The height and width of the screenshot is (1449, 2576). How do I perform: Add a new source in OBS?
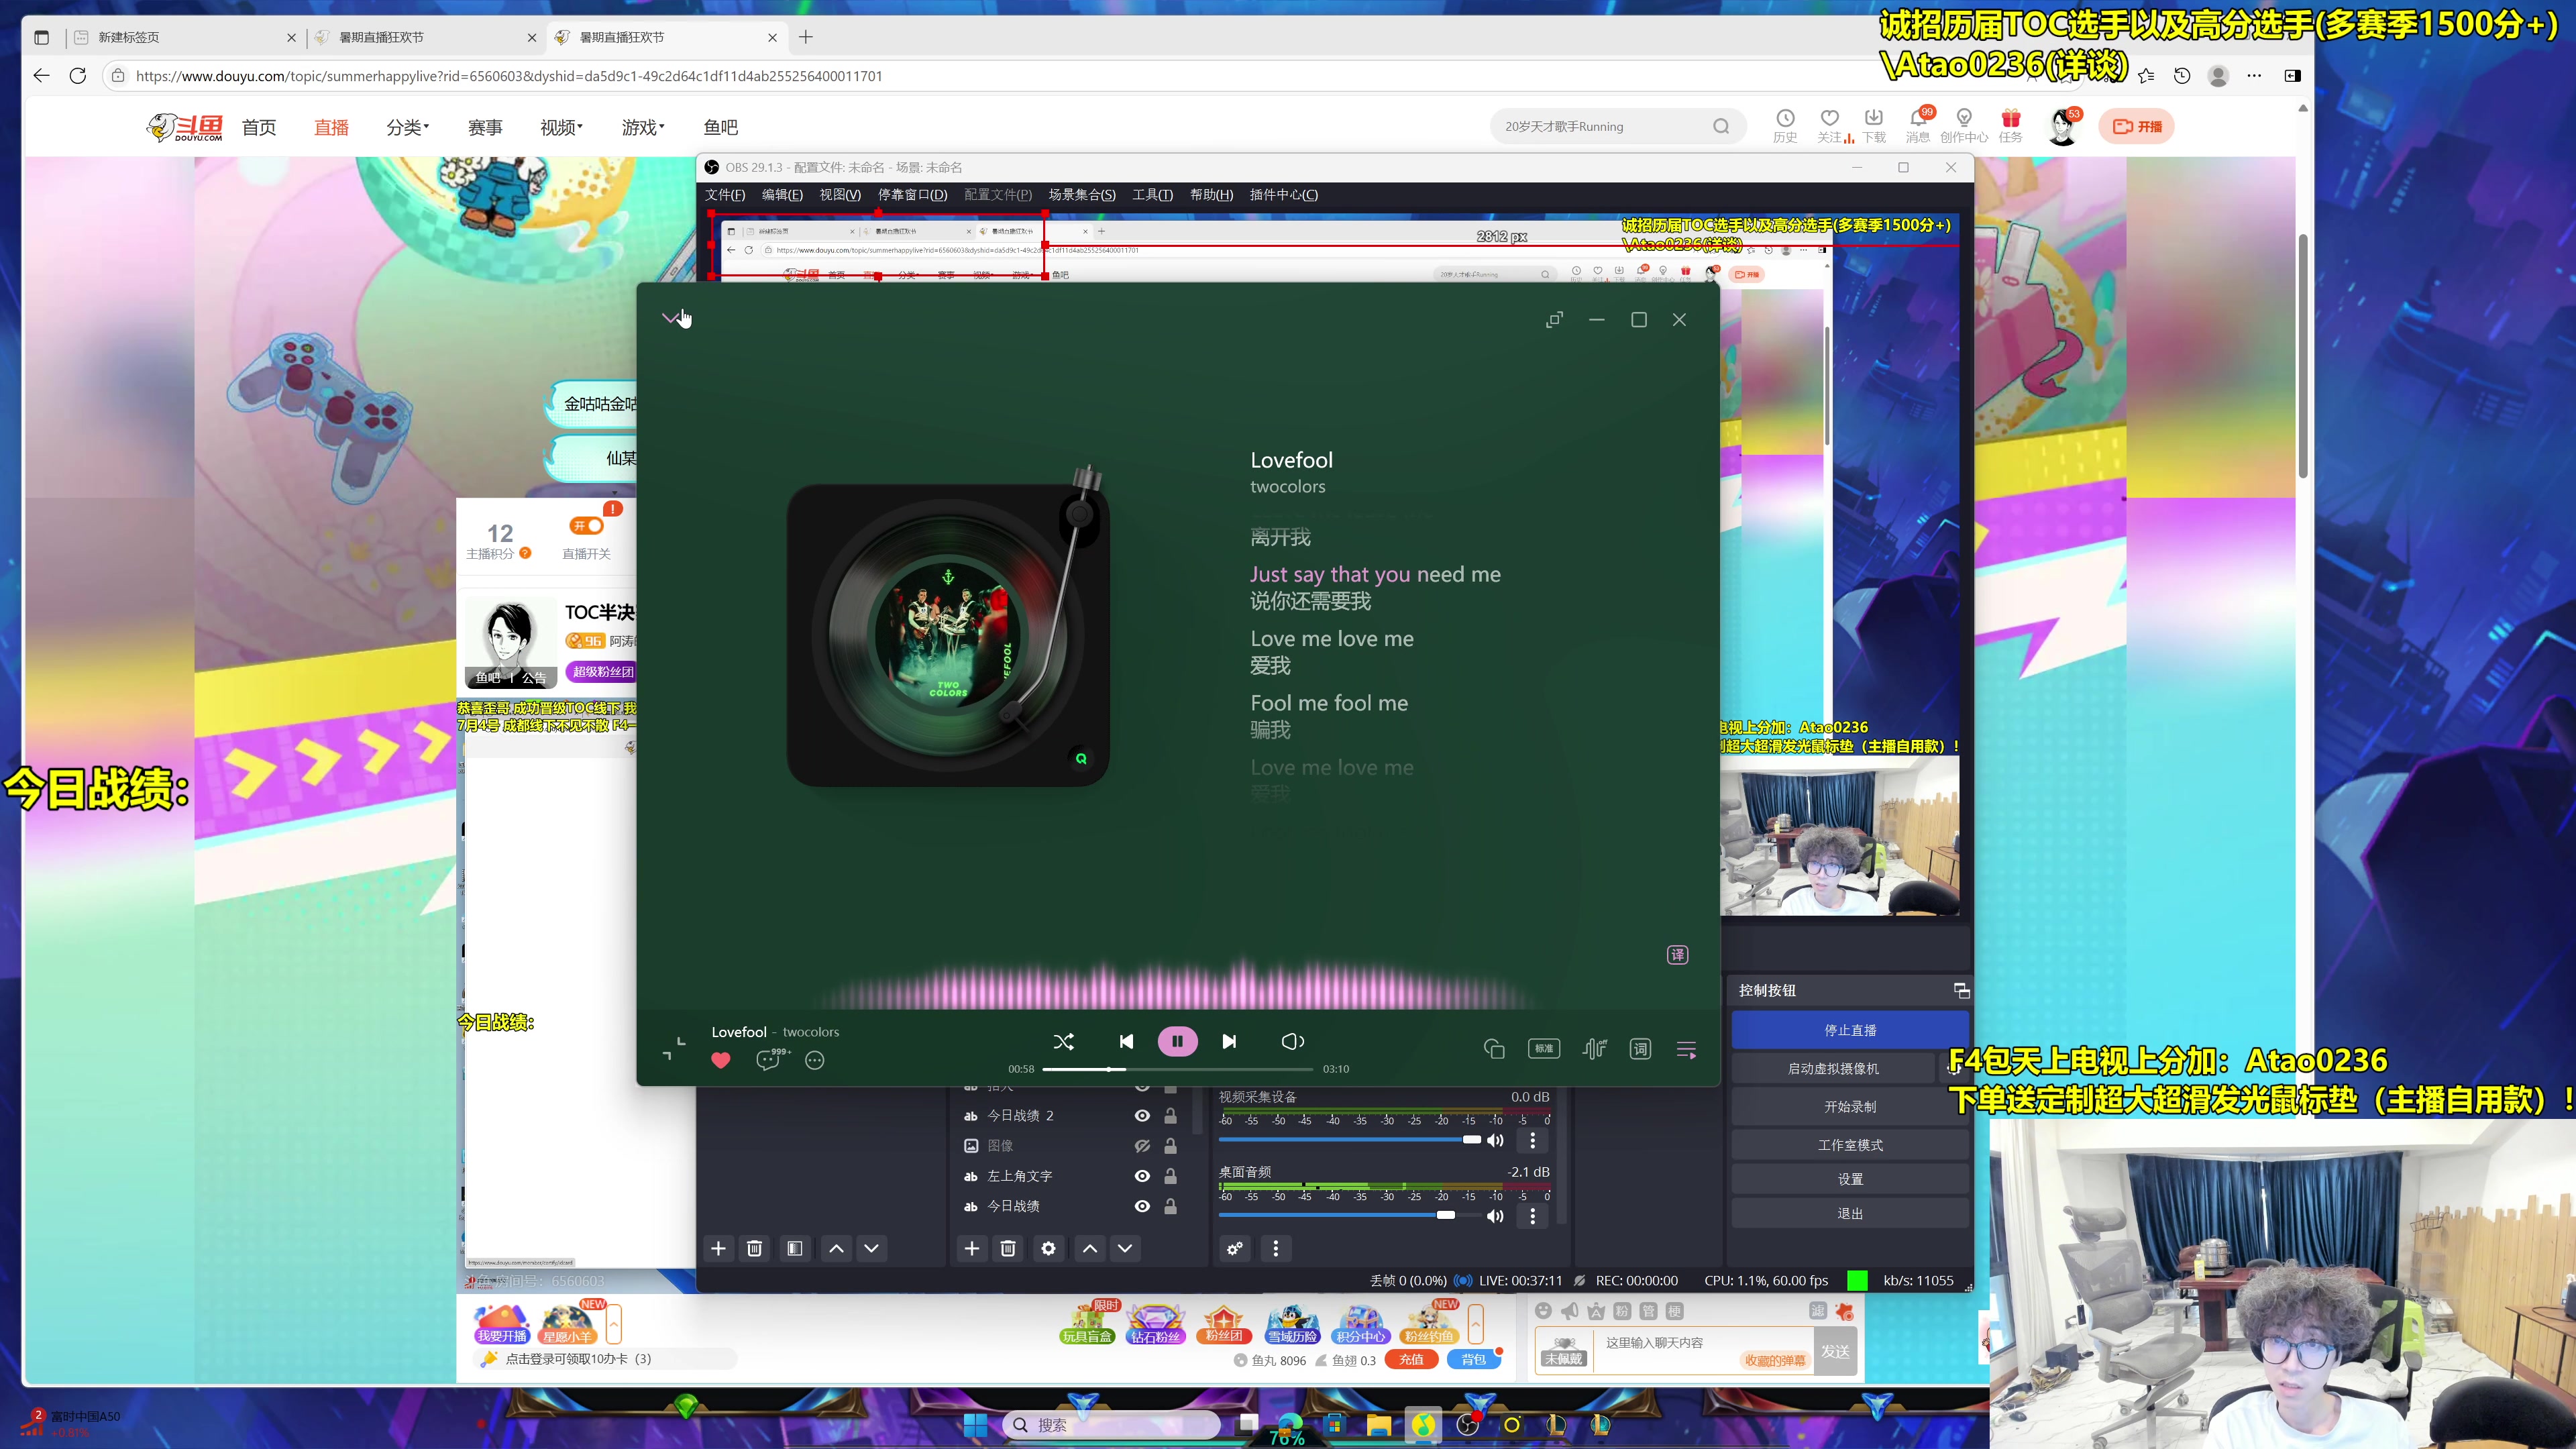point(971,1248)
